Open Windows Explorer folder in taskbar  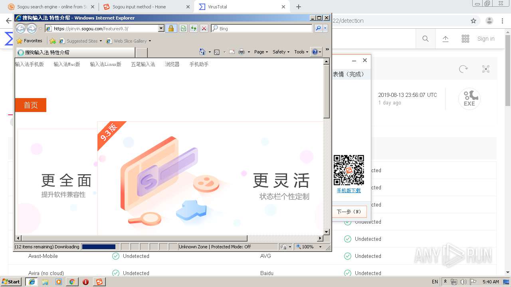(x=45, y=282)
